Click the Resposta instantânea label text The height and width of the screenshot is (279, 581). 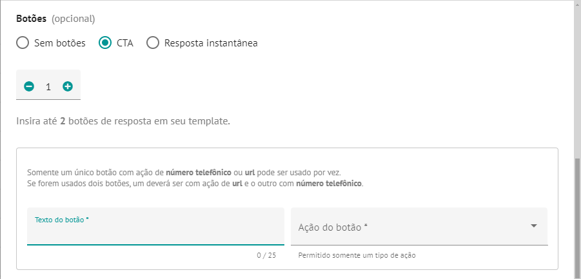pyautogui.click(x=211, y=43)
